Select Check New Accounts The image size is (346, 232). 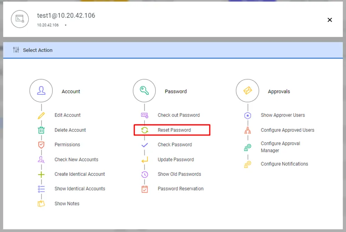pos(76,160)
